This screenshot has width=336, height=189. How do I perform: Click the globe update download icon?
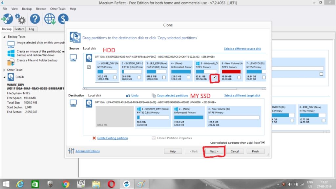coord(50,19)
